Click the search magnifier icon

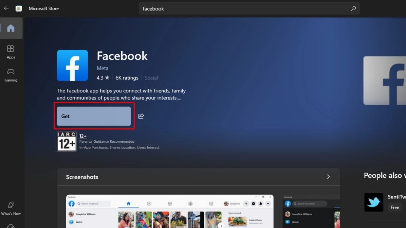click(x=353, y=8)
